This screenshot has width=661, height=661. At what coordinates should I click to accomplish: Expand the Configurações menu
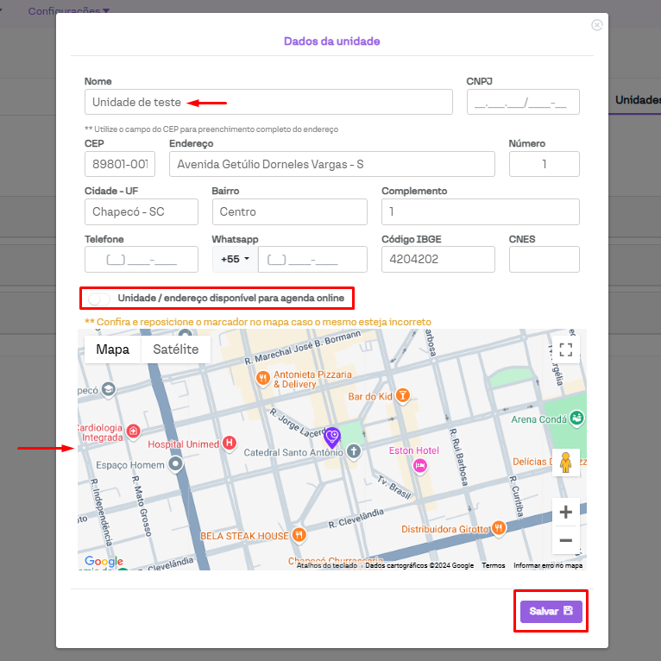pos(69,11)
